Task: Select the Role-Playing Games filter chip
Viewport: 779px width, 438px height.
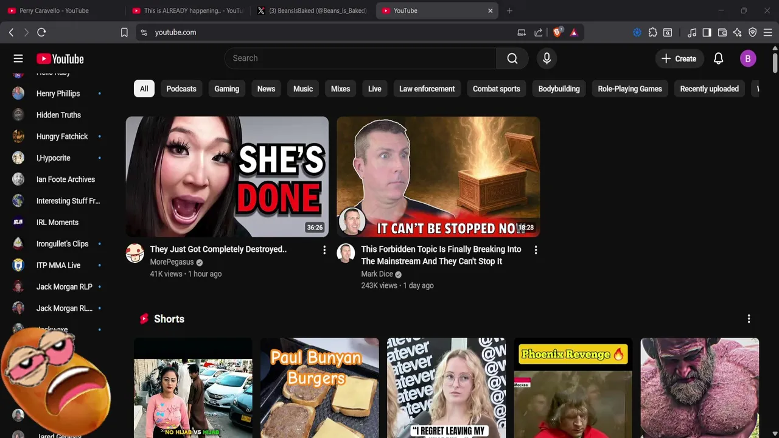Action: pyautogui.click(x=630, y=89)
